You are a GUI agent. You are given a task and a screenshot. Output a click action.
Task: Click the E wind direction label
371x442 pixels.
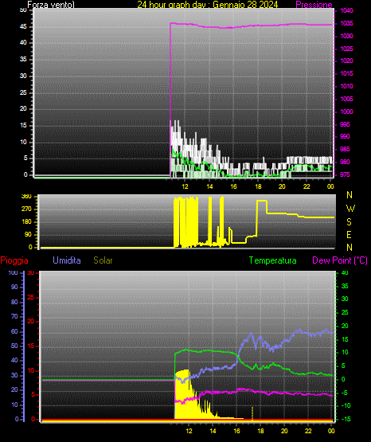click(349, 234)
